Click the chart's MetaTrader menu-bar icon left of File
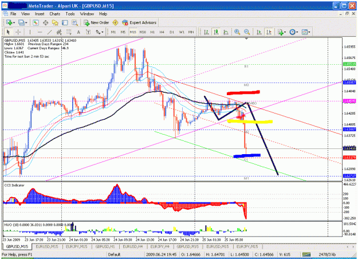The height and width of the screenshot is (259, 358). pos(5,14)
